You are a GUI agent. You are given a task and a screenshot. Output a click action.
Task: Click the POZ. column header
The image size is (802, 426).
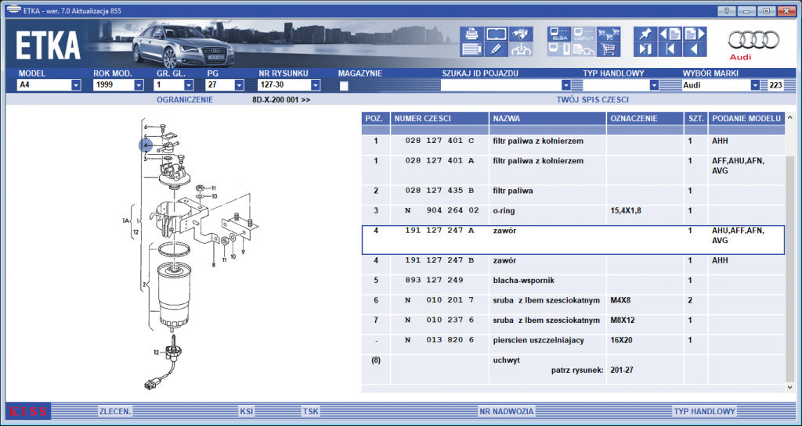376,118
